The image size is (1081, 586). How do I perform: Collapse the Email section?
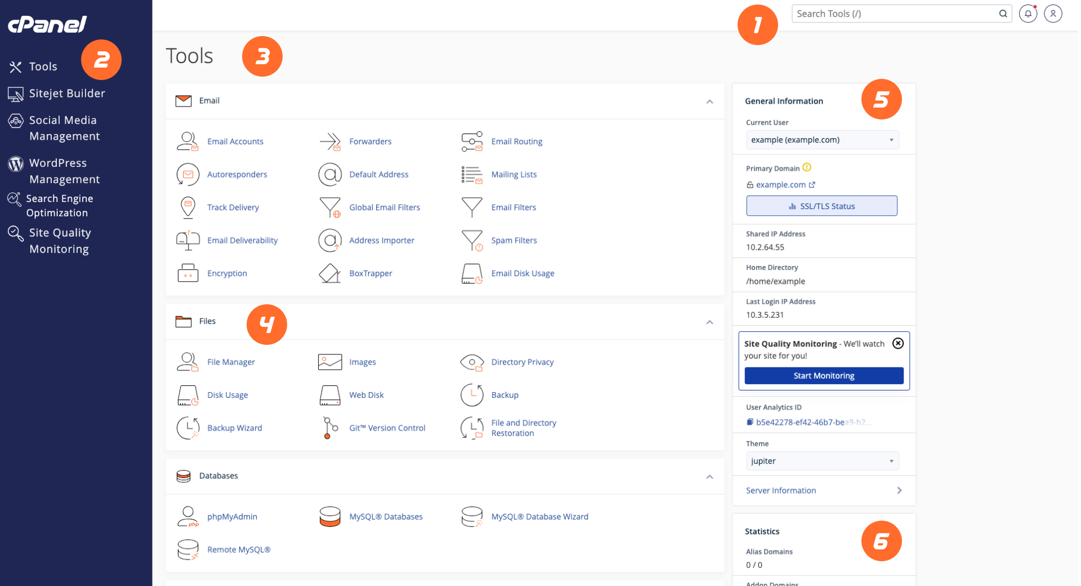pyautogui.click(x=709, y=101)
